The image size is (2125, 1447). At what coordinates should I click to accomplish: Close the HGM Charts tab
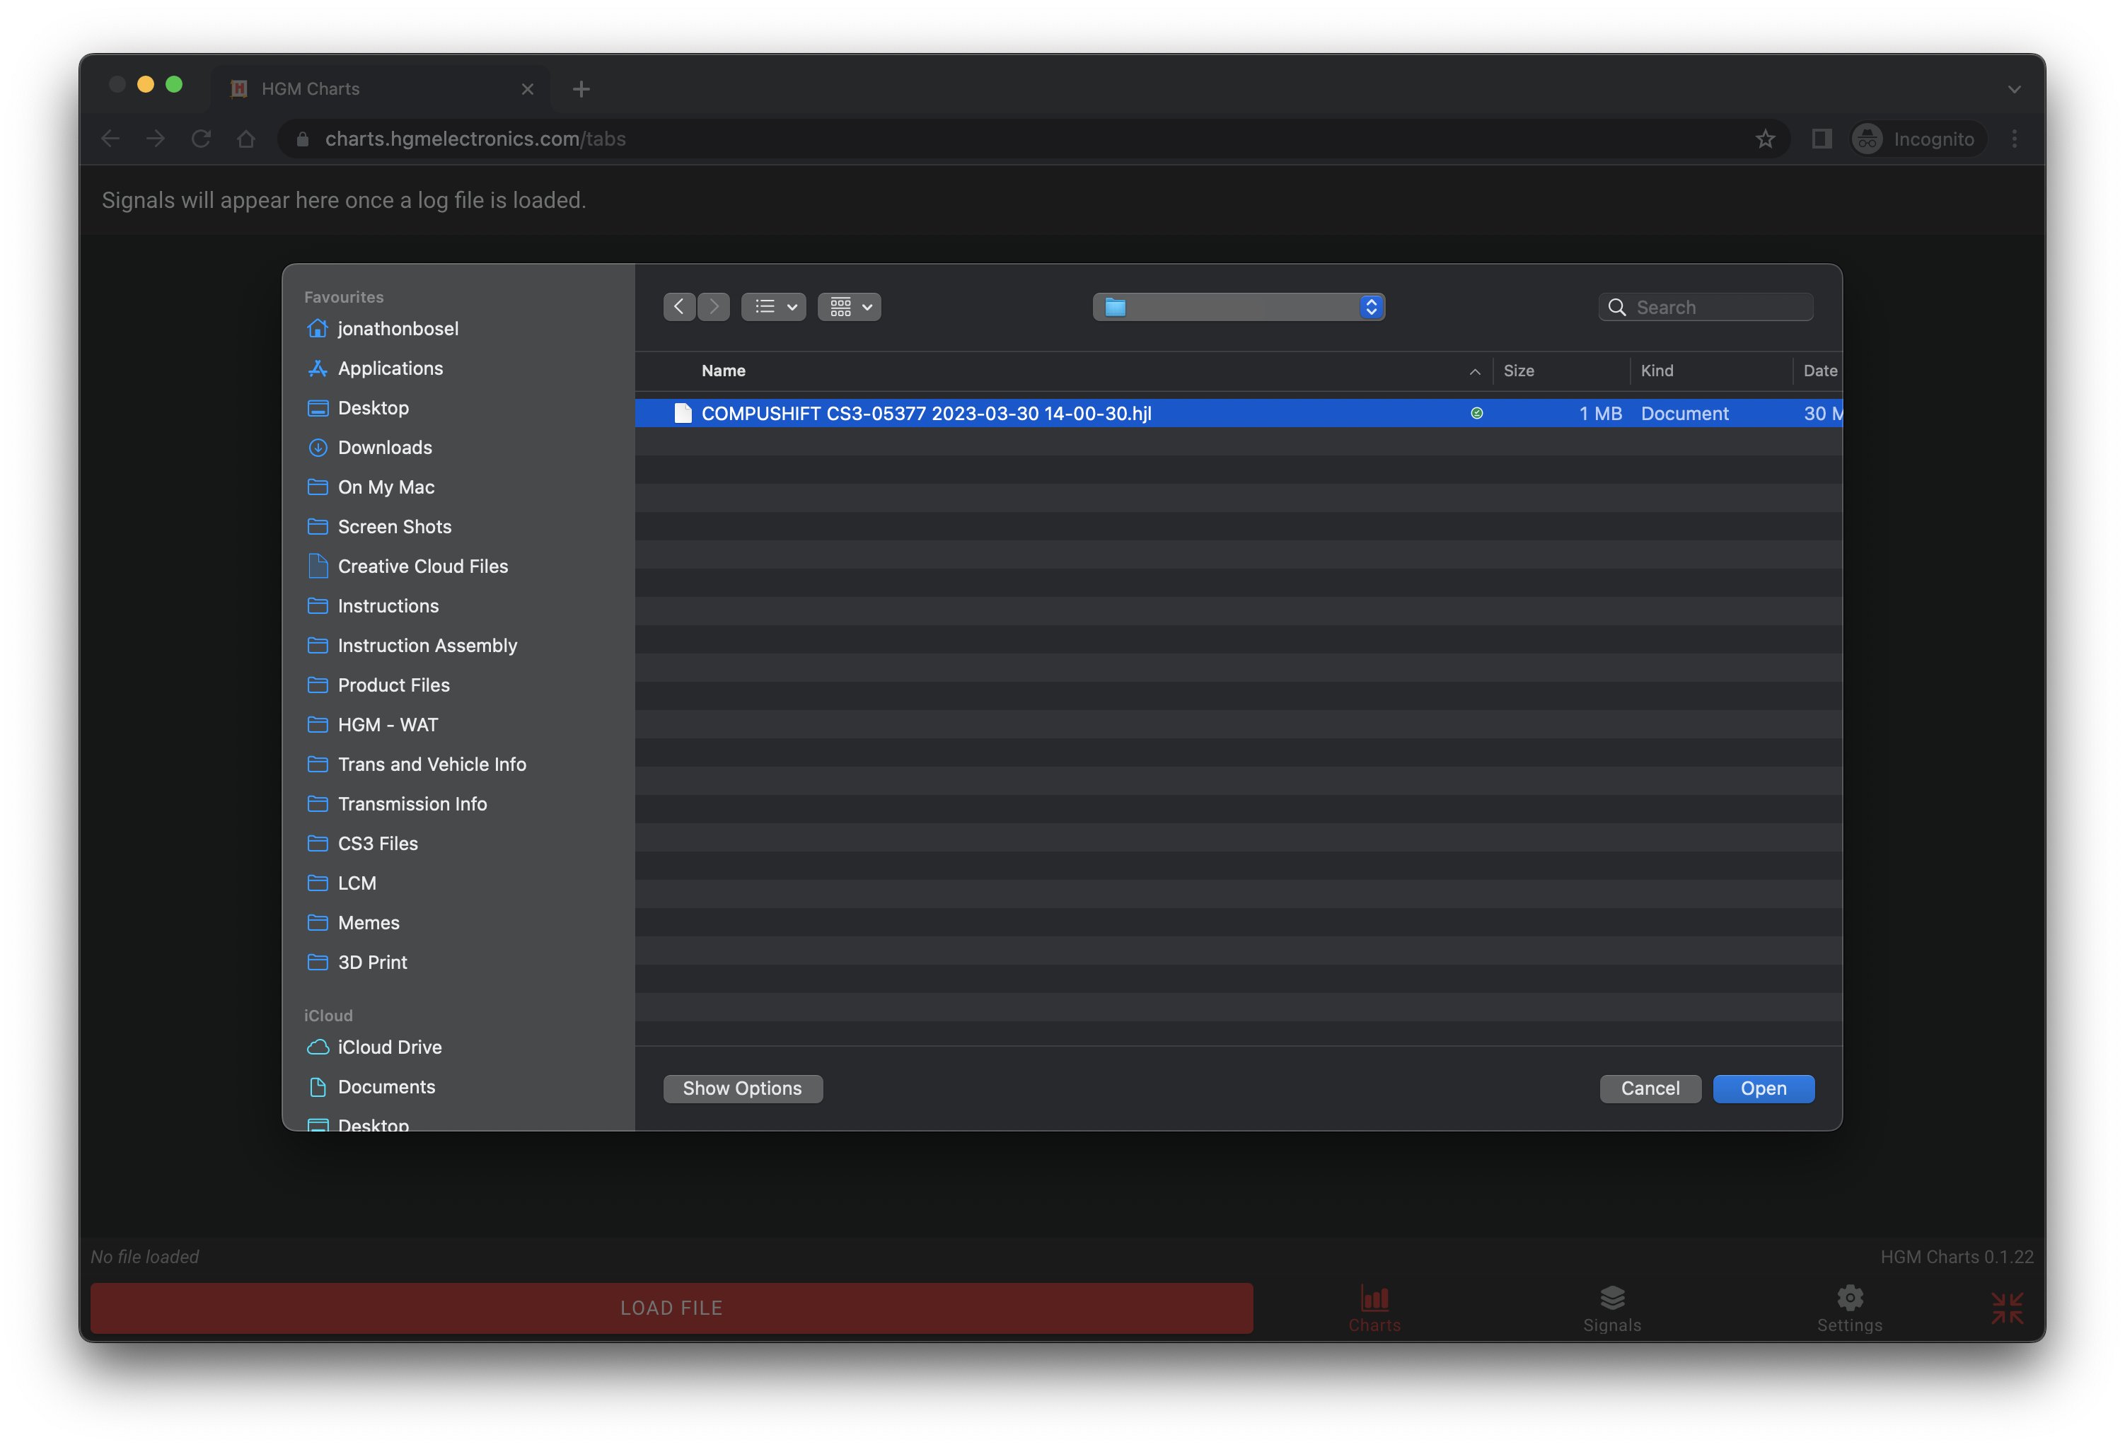click(527, 88)
